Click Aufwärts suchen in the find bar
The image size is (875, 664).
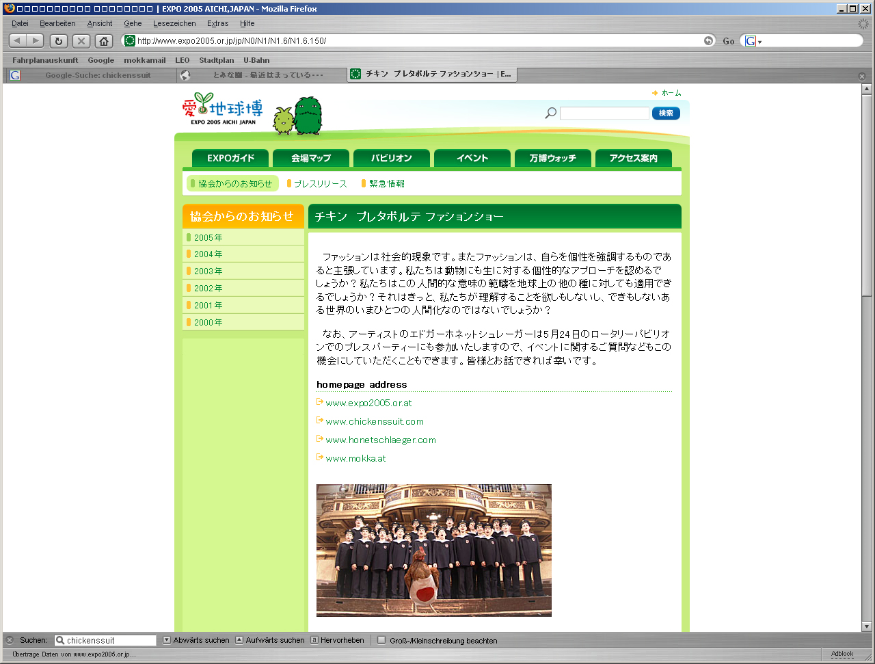point(270,640)
